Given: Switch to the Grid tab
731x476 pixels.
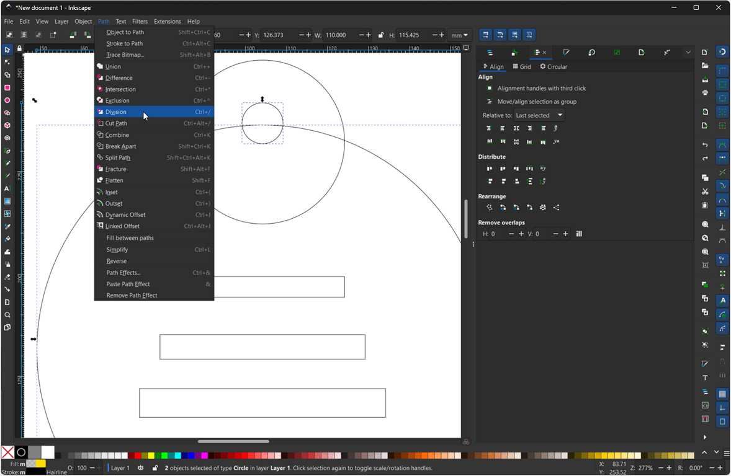Looking at the screenshot, I should point(522,66).
